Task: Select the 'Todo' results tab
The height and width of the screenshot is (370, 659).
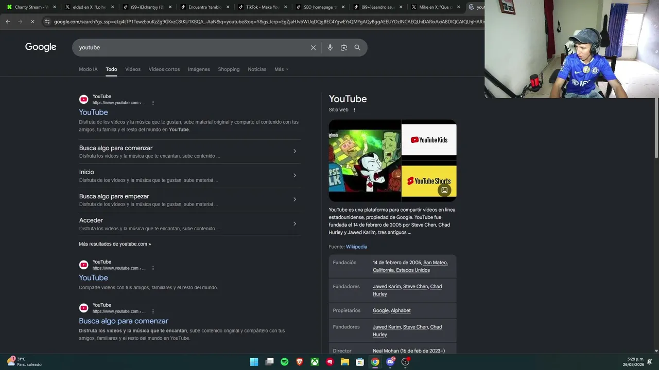Action: coord(111,69)
